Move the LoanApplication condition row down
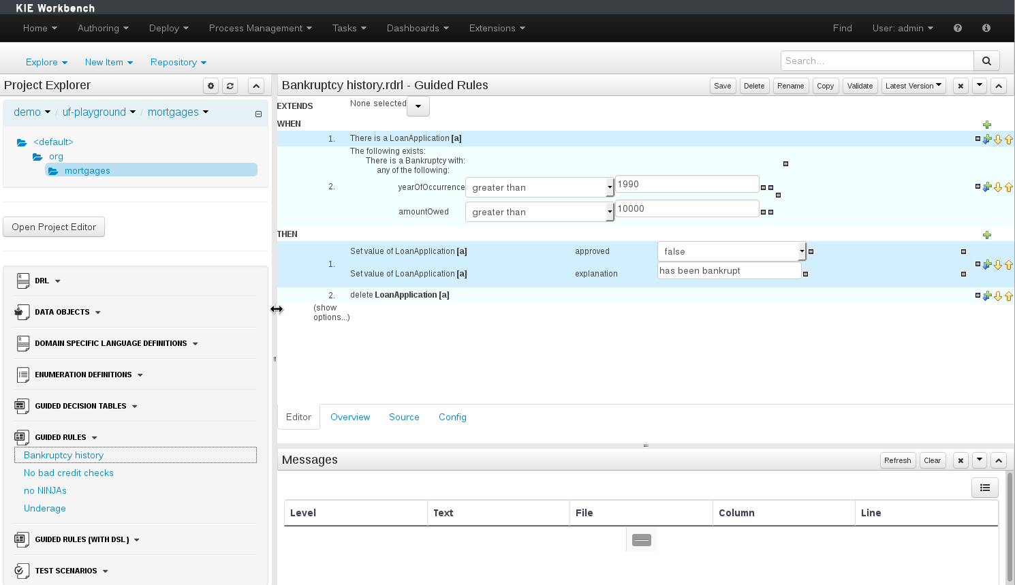This screenshot has width=1015, height=585. coord(998,139)
